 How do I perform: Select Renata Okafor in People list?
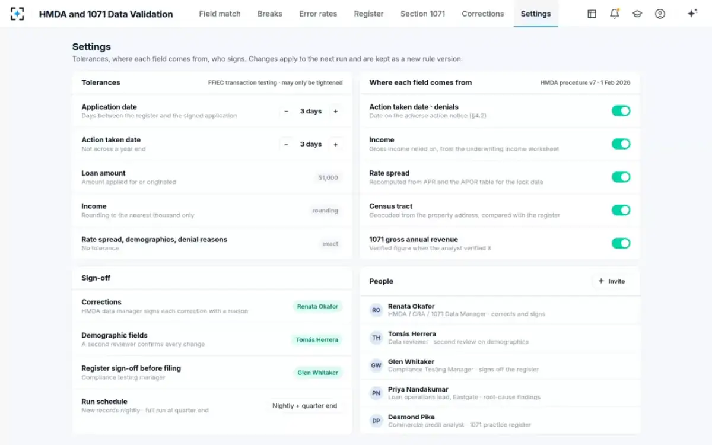(x=500, y=310)
